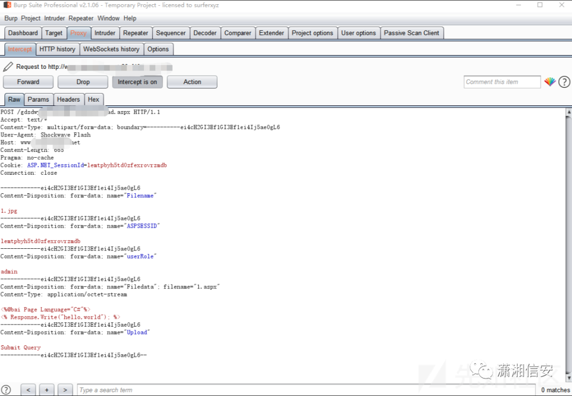572x396 pixels.
Task: Open the WebSockets history sub-tab
Action: (x=111, y=49)
